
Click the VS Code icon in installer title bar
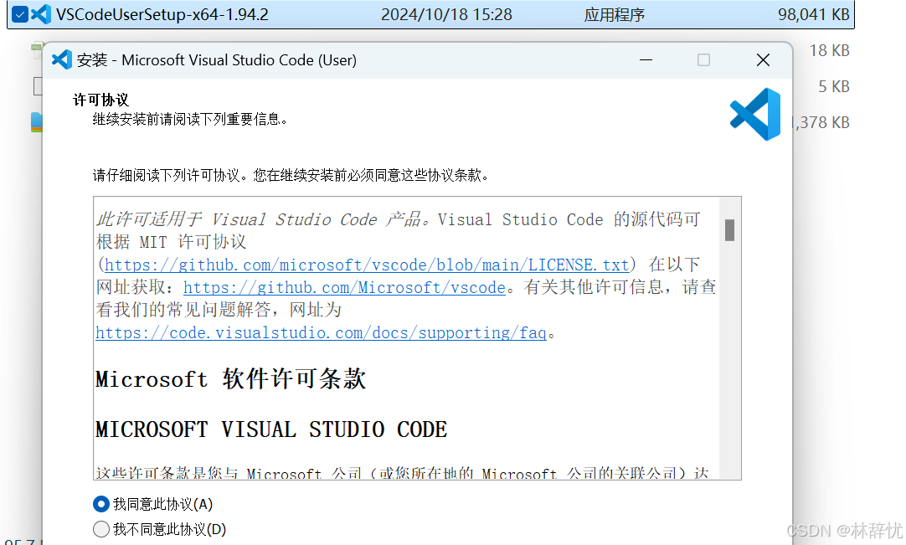pos(61,59)
